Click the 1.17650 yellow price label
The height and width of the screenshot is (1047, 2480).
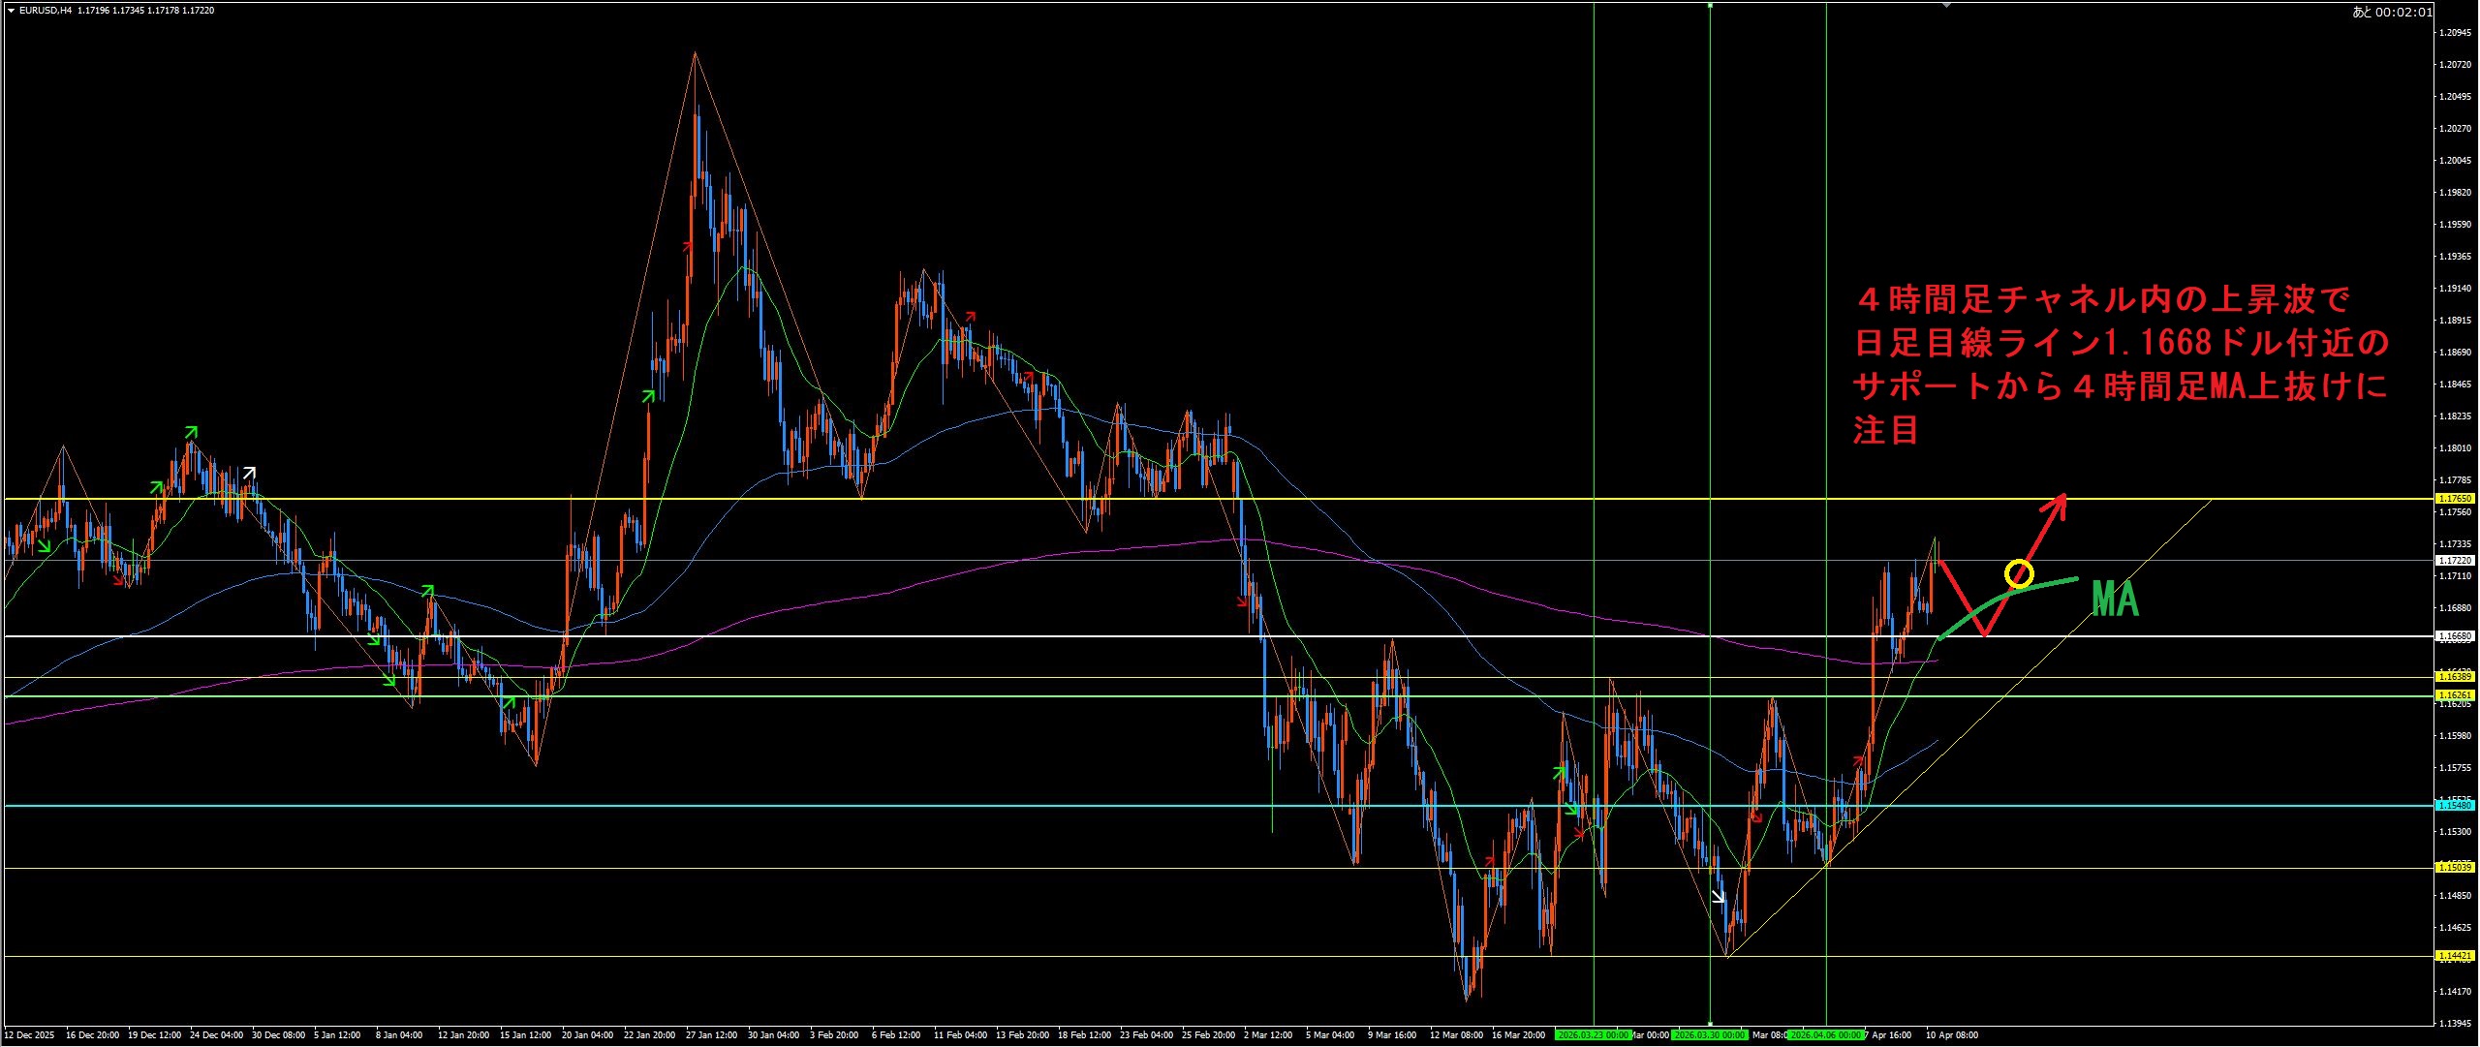[2456, 499]
